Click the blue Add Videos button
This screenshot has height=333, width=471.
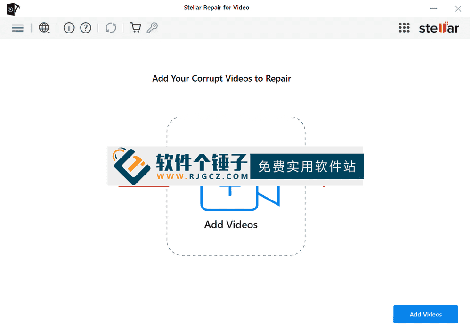click(425, 314)
